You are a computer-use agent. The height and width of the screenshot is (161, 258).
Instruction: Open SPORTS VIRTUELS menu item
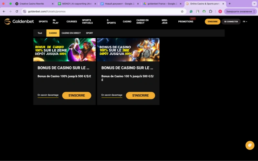click(87, 22)
